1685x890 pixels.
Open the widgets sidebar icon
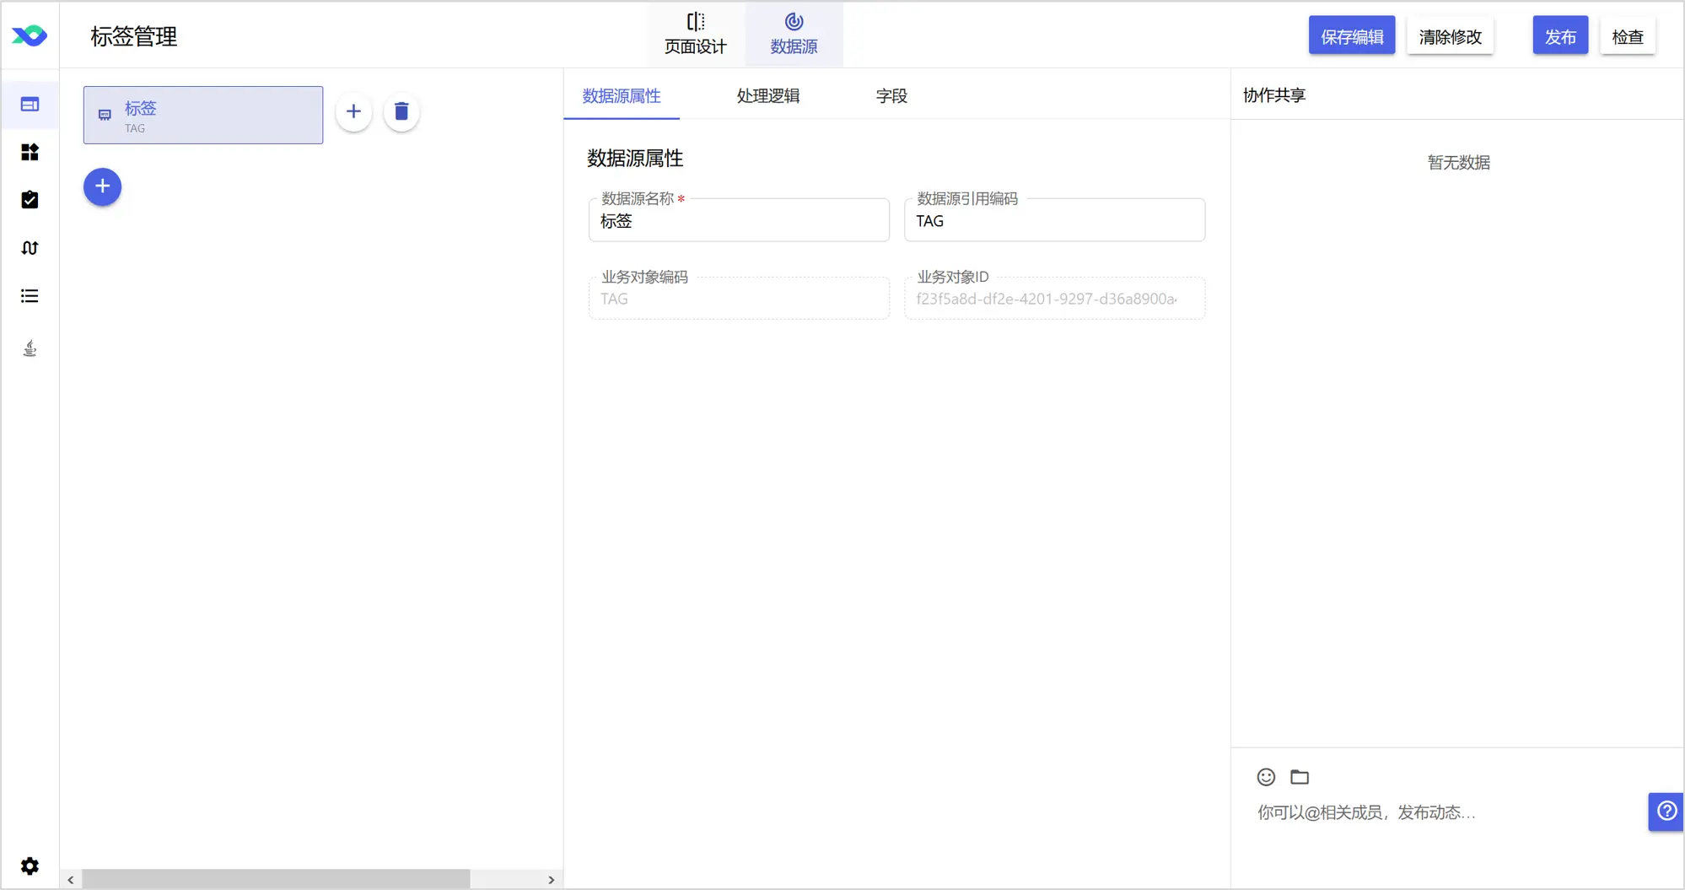point(30,152)
